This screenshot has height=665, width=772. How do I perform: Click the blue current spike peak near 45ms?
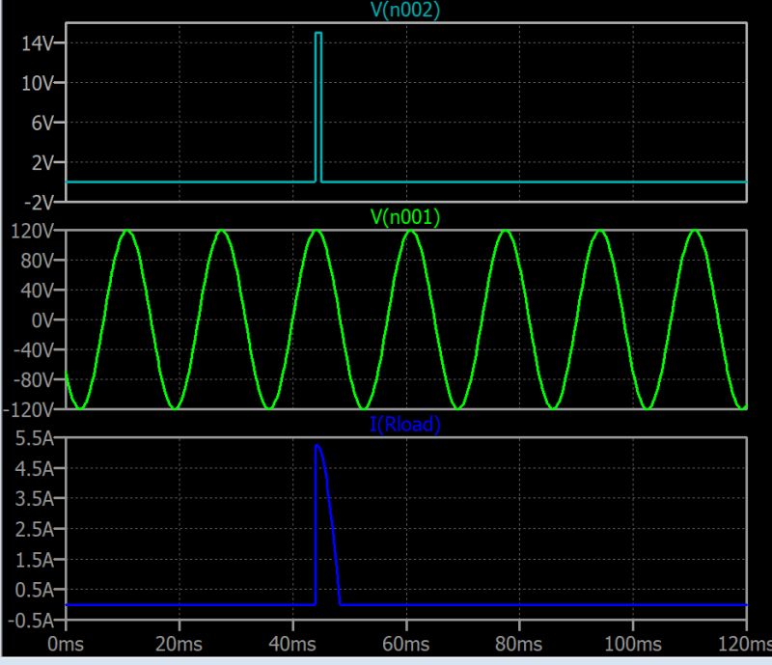tap(317, 447)
